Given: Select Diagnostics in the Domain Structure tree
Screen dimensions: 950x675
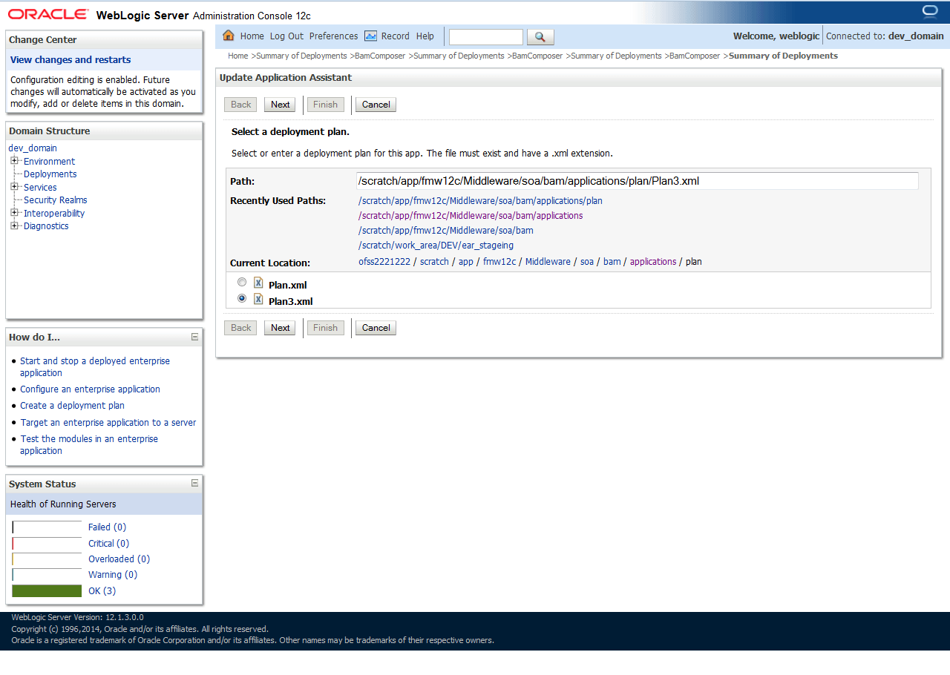Looking at the screenshot, I should (46, 226).
